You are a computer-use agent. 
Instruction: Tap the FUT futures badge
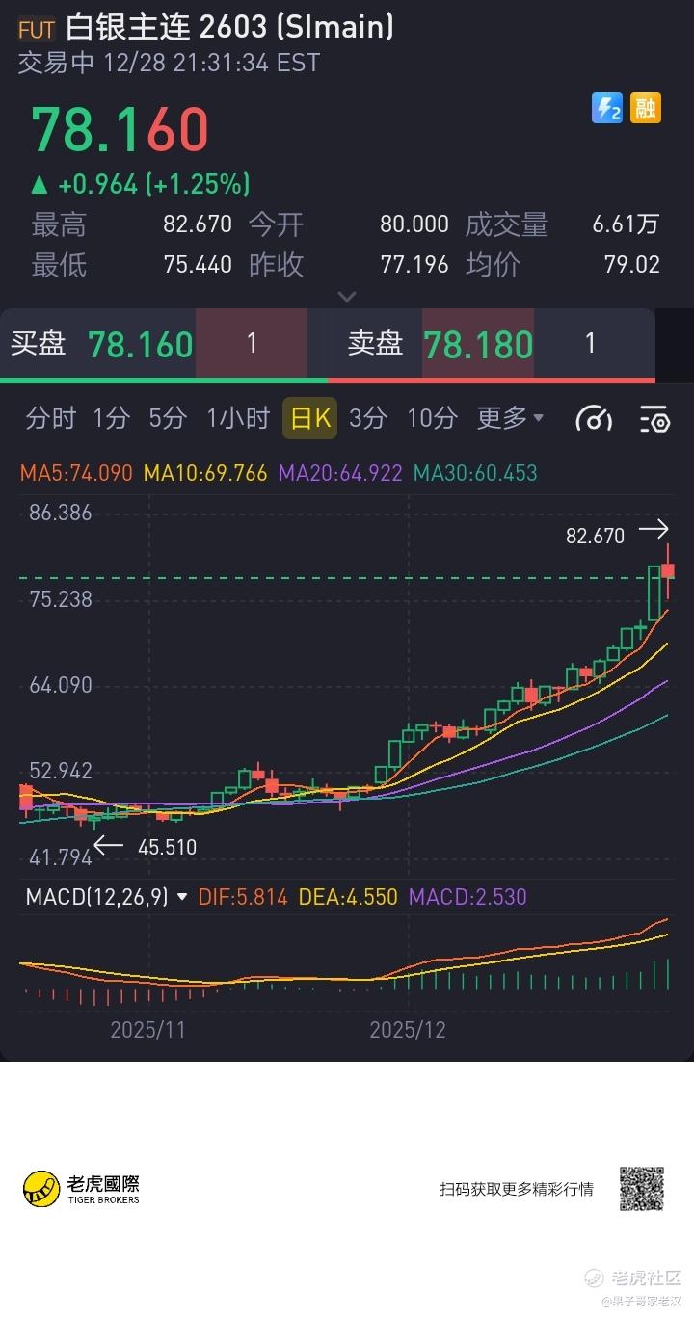(37, 30)
